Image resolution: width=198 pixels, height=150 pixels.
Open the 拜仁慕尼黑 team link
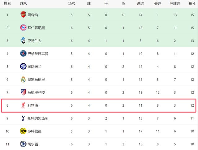pyautogui.click(x=36, y=28)
